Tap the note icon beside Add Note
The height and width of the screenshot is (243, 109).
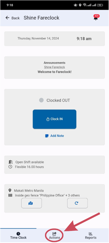click(47, 136)
